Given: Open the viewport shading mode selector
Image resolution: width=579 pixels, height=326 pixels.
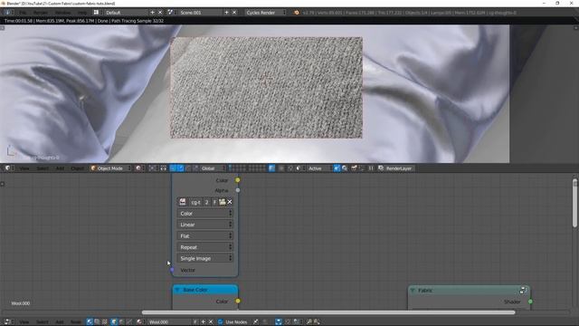Looking at the screenshot, I should click(139, 168).
